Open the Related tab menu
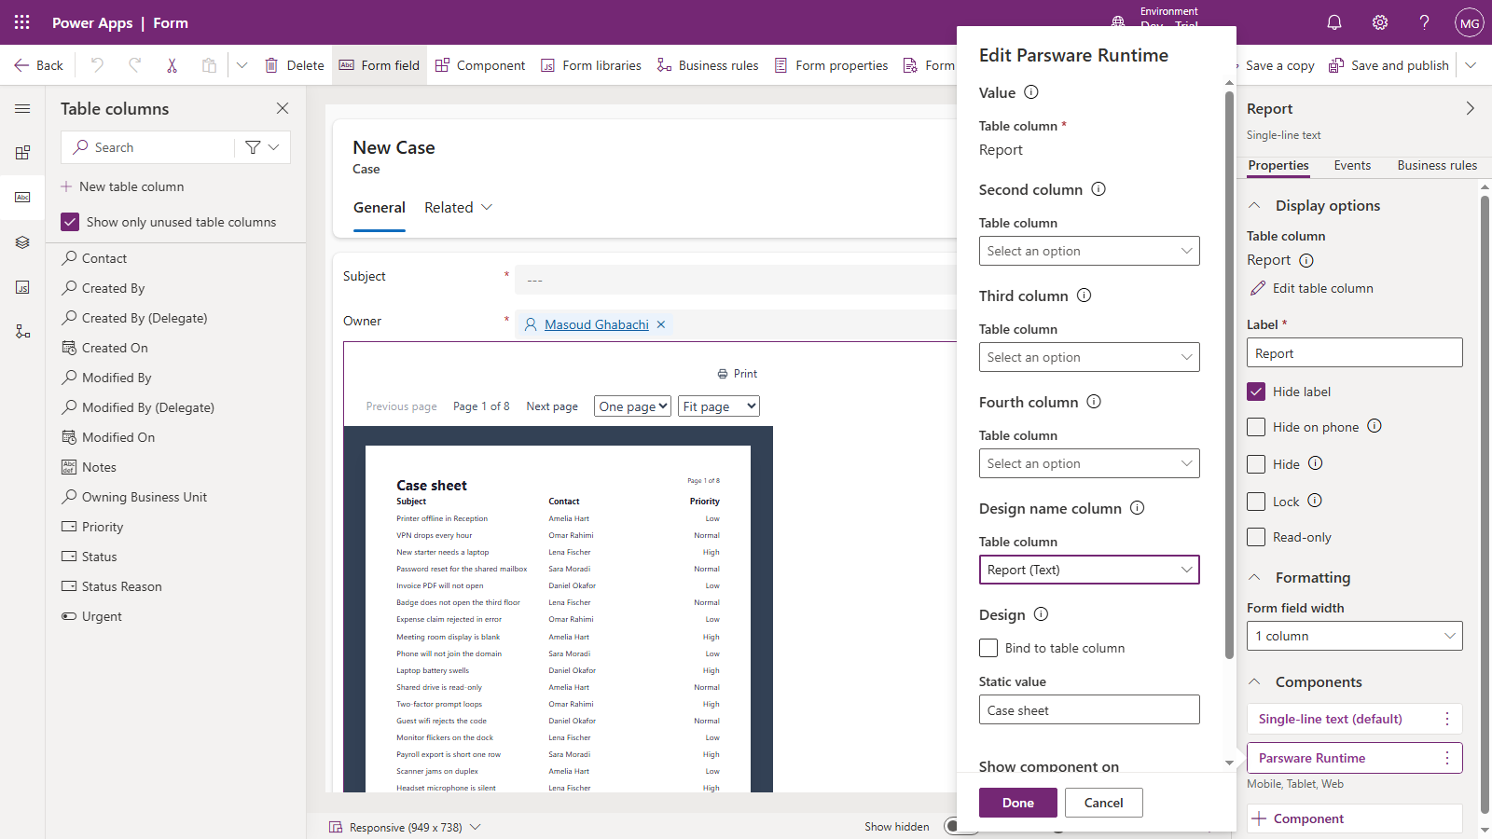Screen dimensions: 1492x839 tap(458, 208)
